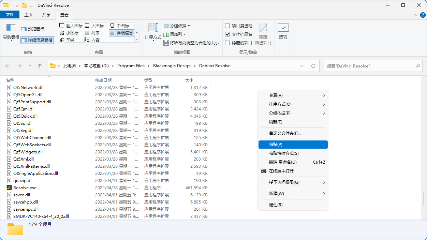
Task: Open the Add columns (添加列) dropdown
Action: (175, 34)
